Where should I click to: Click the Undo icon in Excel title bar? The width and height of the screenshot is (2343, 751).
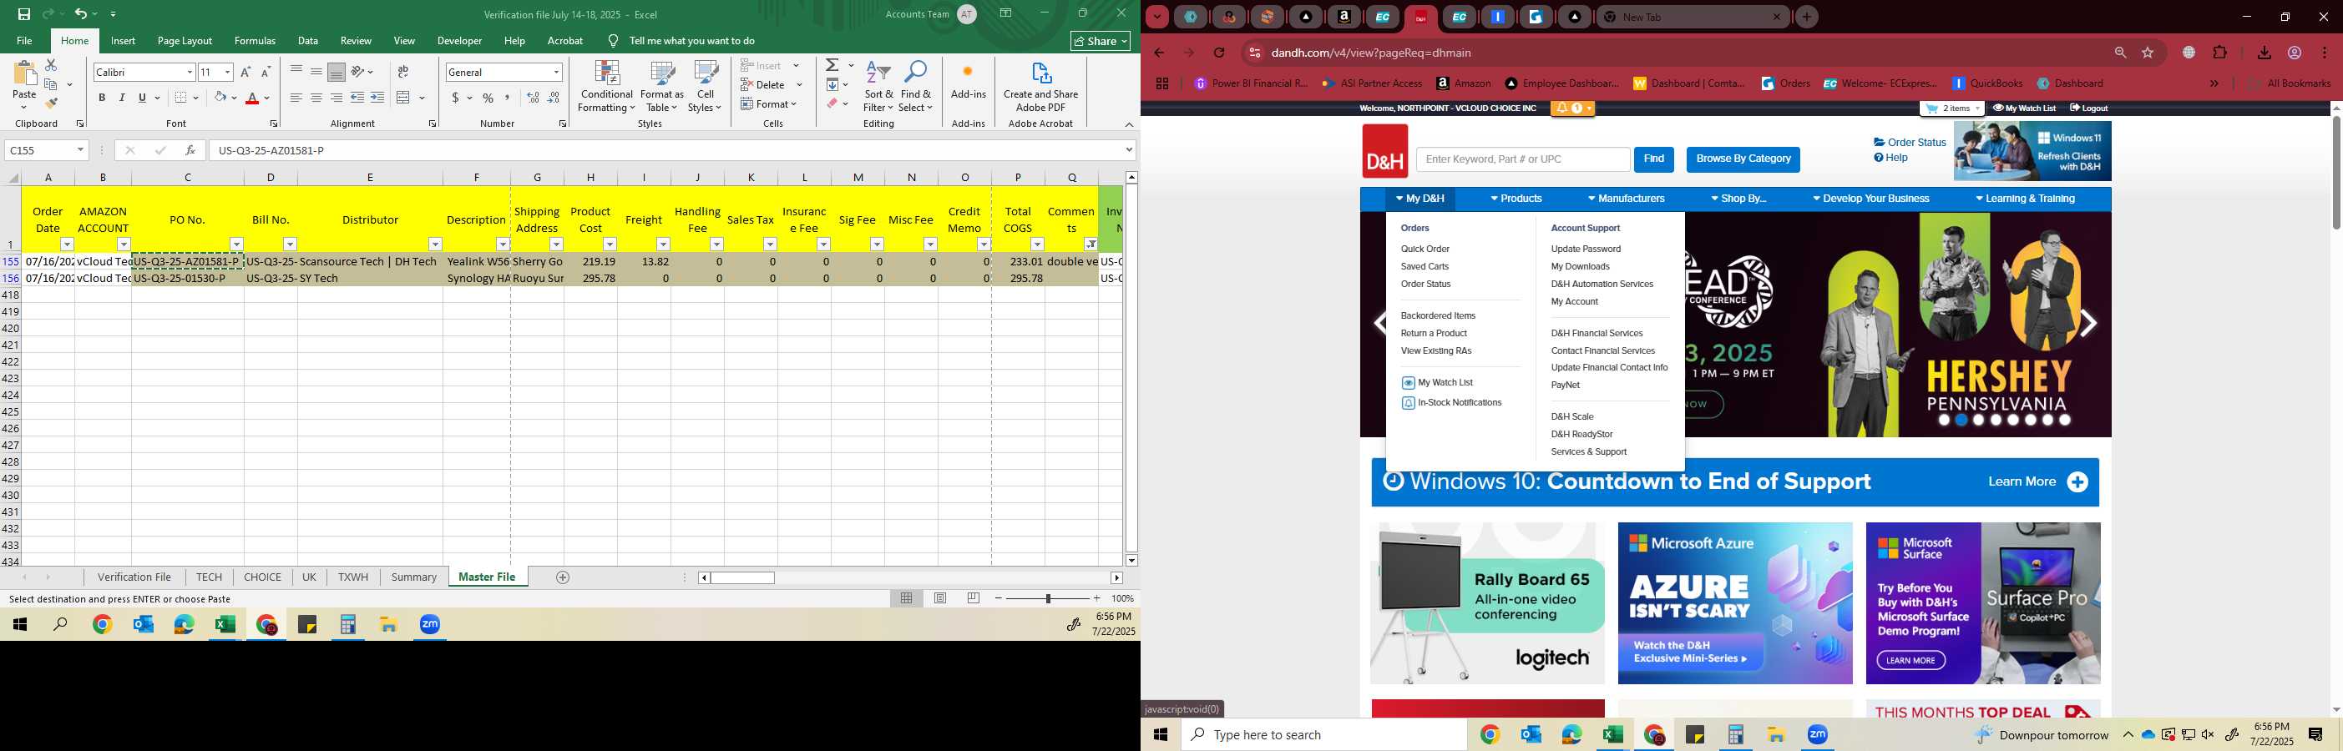pos(80,13)
